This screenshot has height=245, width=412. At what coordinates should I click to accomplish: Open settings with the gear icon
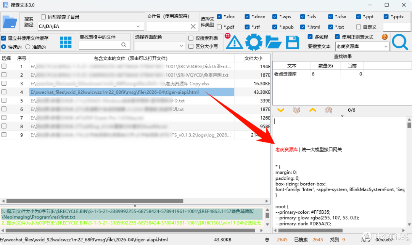tap(254, 42)
